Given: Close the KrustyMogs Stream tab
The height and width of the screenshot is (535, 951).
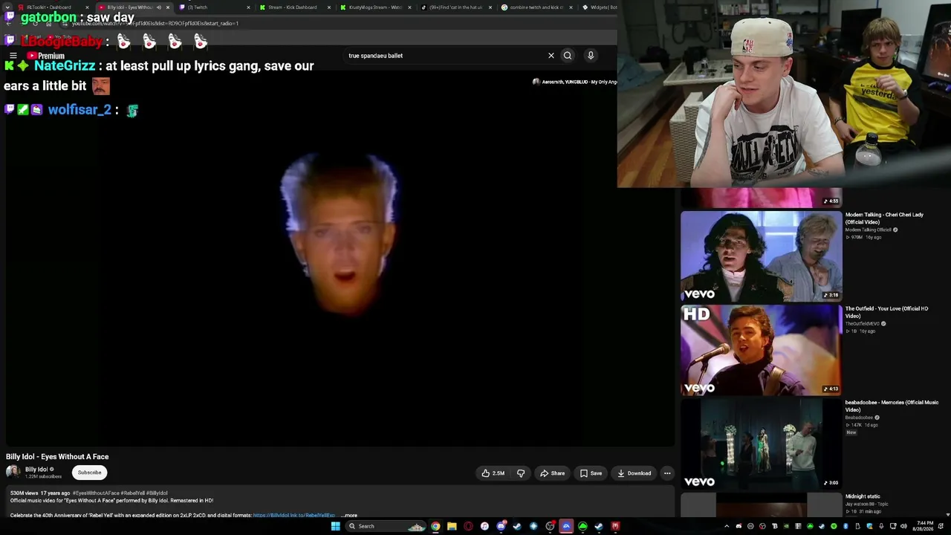Looking at the screenshot, I should point(409,7).
